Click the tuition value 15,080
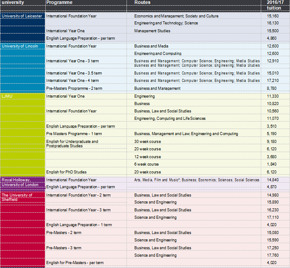This screenshot has width=290, height=268. coord(273,233)
